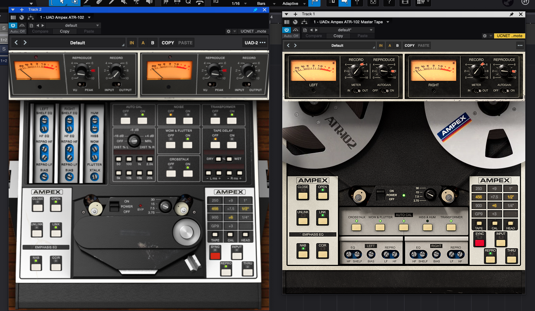This screenshot has width=535, height=311.
Task: Toggle the red SYNC button in Track 2 plugin
Action: (x=215, y=256)
